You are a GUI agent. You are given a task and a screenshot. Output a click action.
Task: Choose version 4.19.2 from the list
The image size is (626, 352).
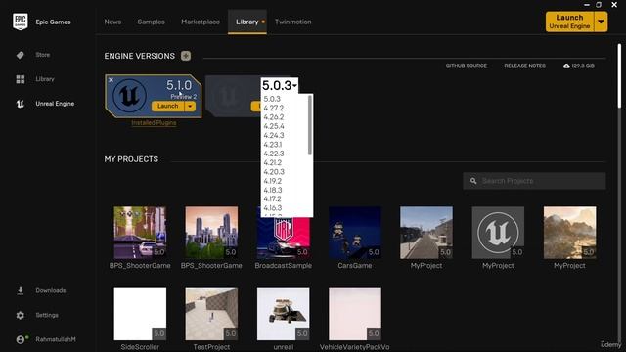click(x=273, y=181)
